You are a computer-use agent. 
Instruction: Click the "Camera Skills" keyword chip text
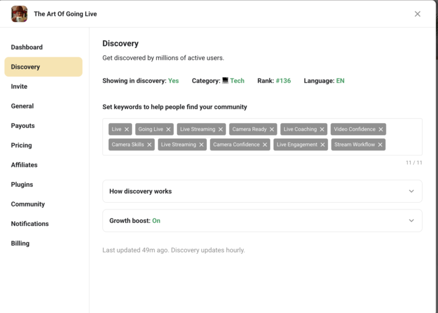point(128,144)
